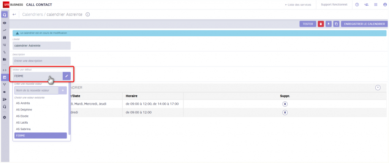Open the help question mark icon
This screenshot has height=163, width=389.
click(x=357, y=5)
